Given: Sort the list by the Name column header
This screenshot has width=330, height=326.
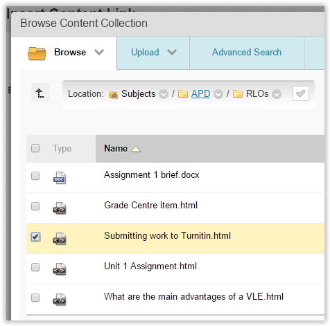Looking at the screenshot, I should click(116, 148).
